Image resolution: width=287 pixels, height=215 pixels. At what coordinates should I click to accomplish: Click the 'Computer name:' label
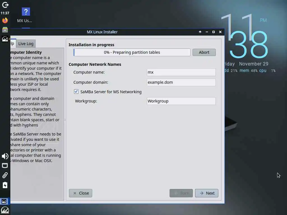point(89,72)
